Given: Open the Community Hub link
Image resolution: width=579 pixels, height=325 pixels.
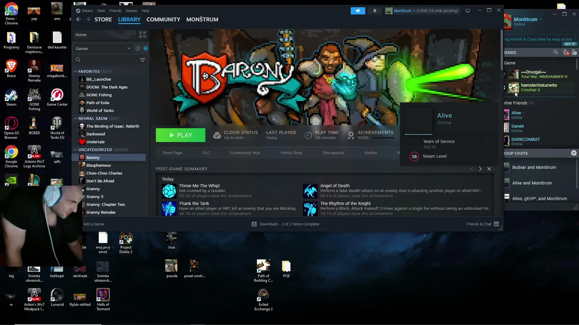Looking at the screenshot, I should pyautogui.click(x=245, y=153).
